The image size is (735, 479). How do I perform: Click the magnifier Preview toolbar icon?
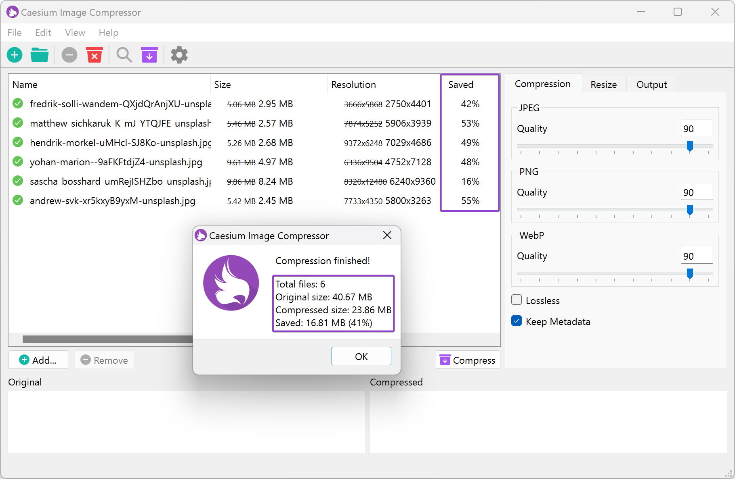(124, 55)
